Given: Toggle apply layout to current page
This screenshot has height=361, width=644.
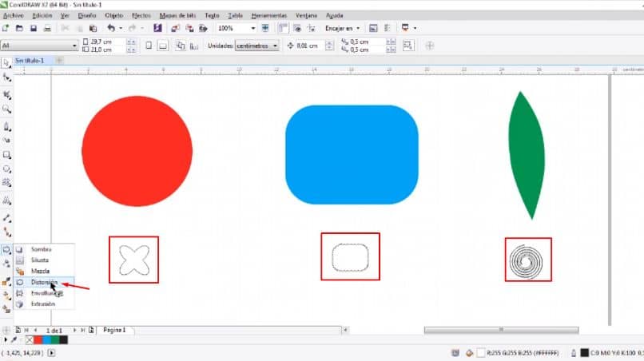Looking at the screenshot, I should (194, 46).
